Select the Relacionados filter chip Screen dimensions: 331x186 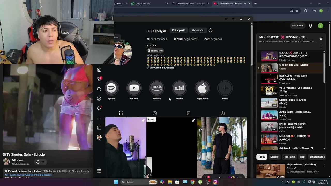[x=317, y=157]
